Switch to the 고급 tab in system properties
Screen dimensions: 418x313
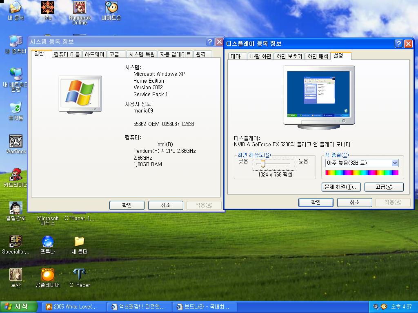116,54
